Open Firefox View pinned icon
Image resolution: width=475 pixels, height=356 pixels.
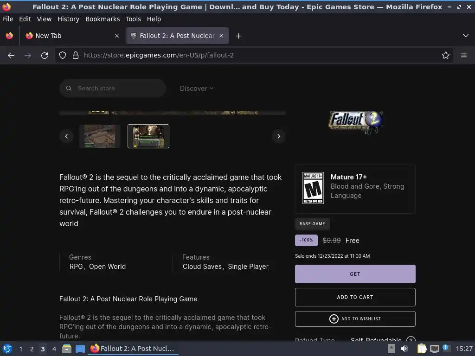click(x=9, y=36)
